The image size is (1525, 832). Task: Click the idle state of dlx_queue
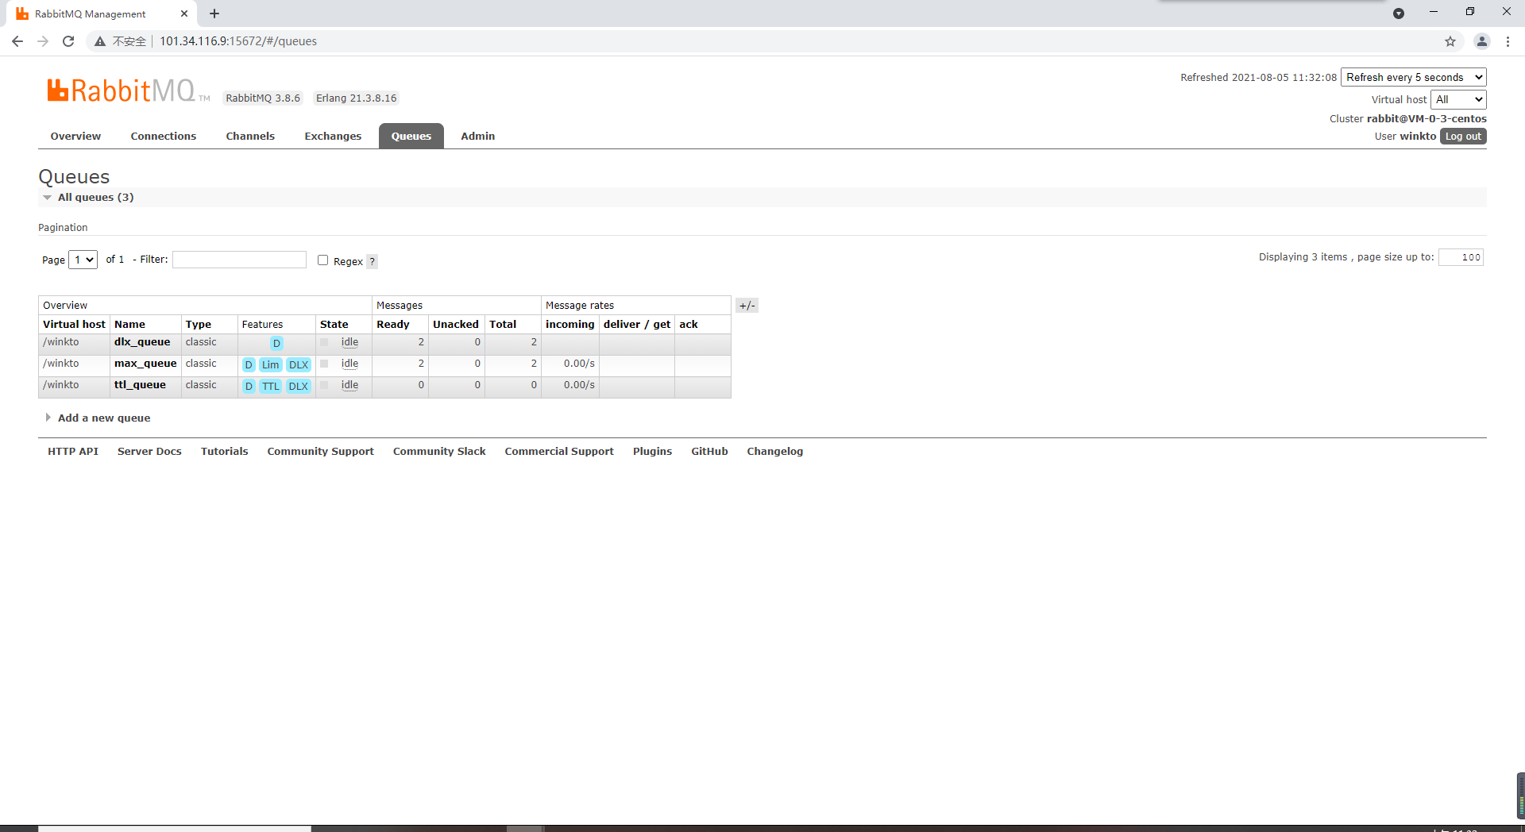[349, 342]
